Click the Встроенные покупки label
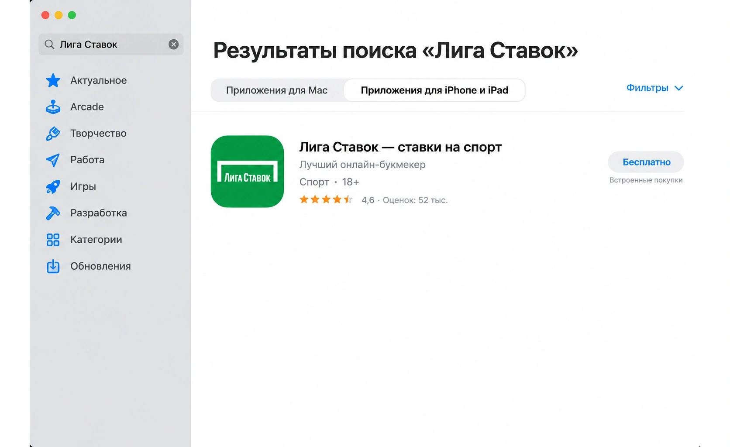 646,180
